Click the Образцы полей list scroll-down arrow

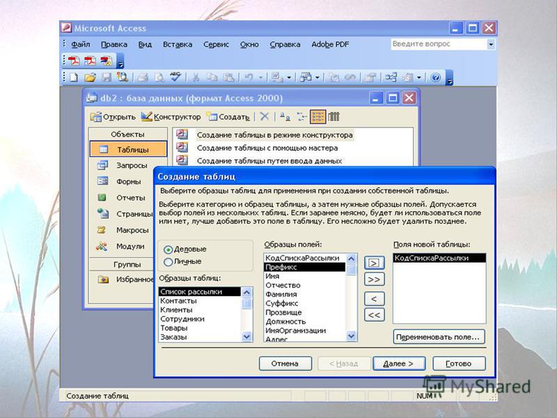[x=352, y=336]
